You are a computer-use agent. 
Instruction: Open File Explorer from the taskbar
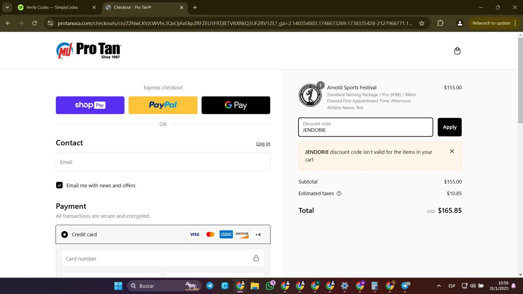[x=255, y=286]
